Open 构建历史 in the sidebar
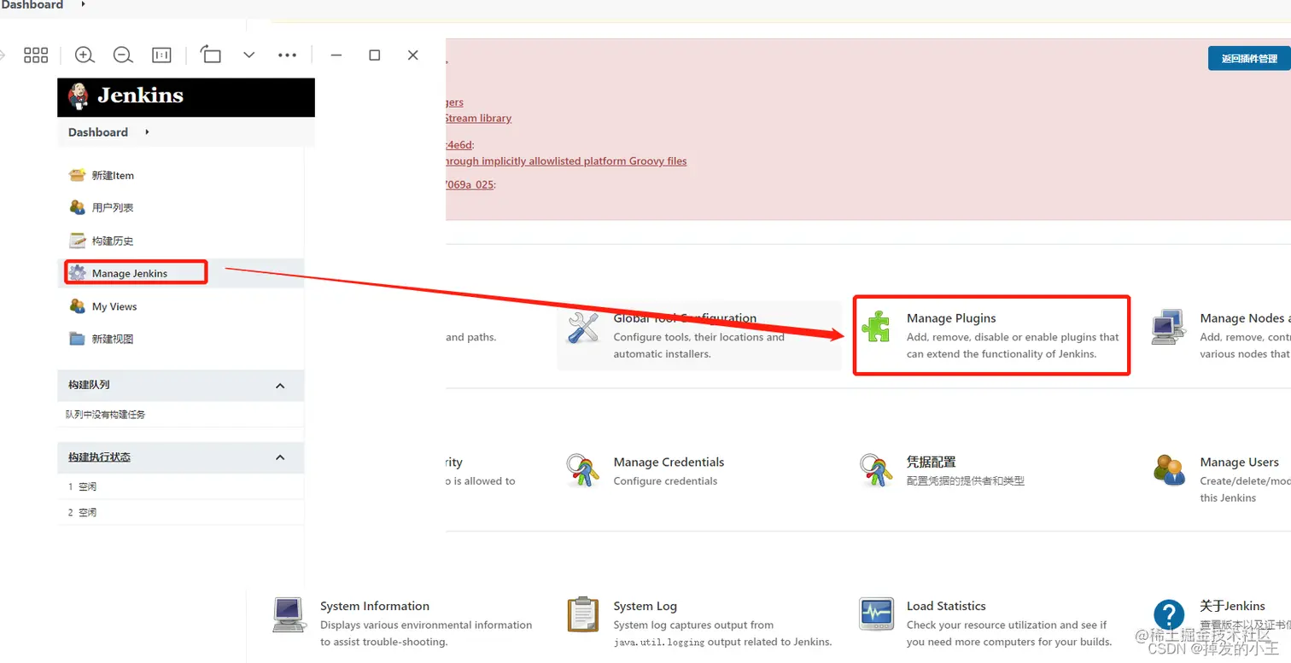The width and height of the screenshot is (1291, 663). (x=113, y=241)
